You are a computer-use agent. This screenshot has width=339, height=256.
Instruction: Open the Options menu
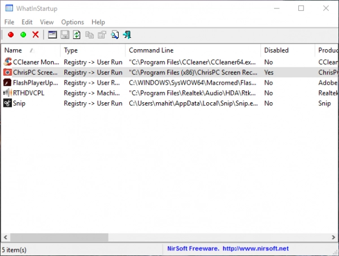tap(72, 22)
